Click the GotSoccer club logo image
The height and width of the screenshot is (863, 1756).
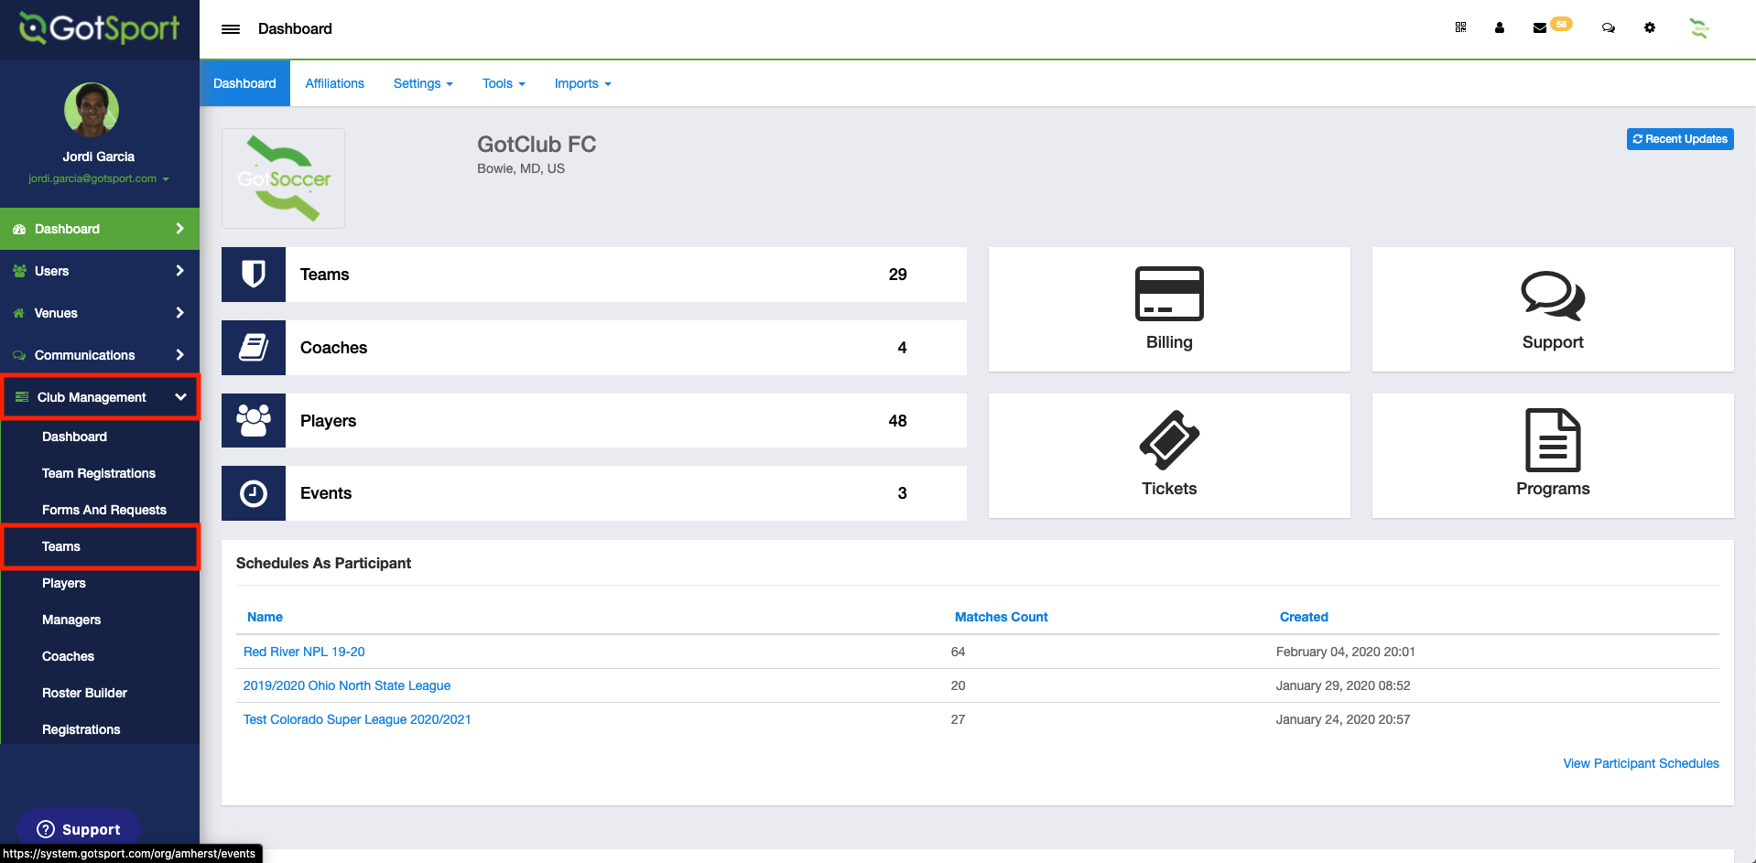[284, 178]
